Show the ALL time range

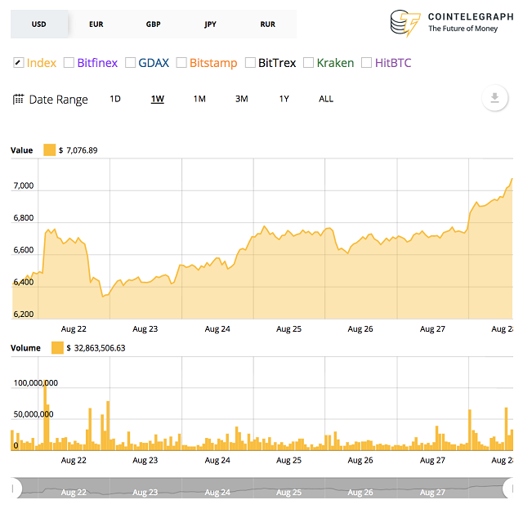(326, 99)
